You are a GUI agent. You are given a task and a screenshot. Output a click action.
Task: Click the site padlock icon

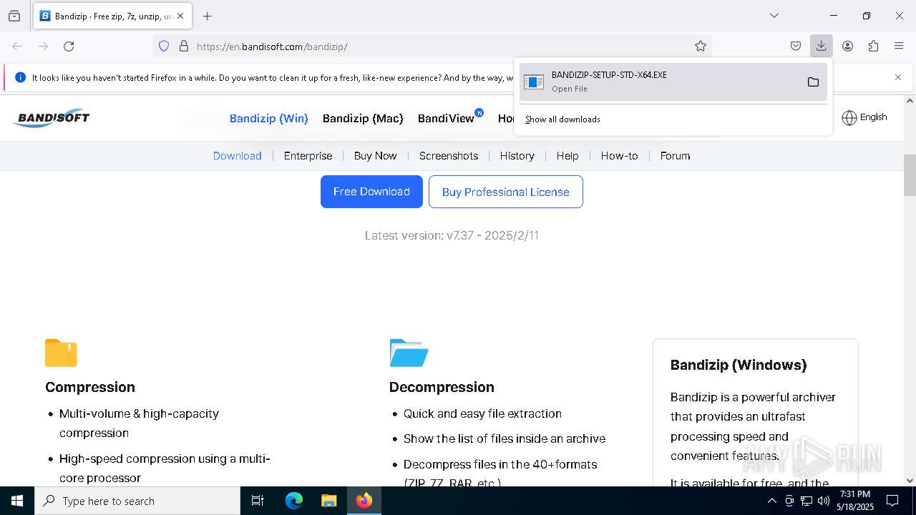(x=184, y=46)
